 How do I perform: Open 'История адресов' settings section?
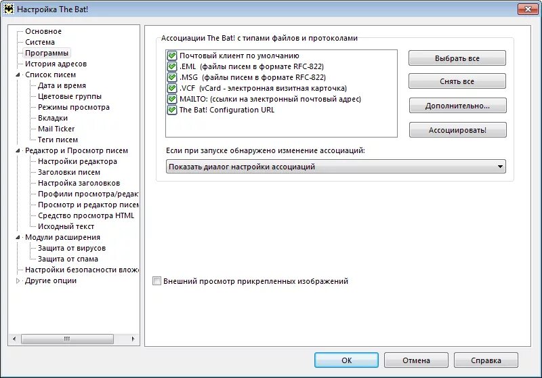click(x=56, y=64)
